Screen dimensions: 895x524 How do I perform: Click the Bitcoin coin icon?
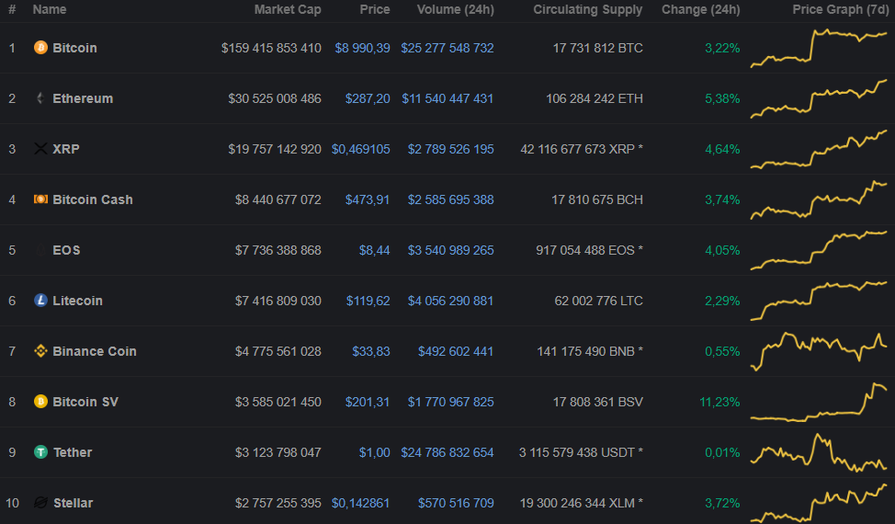coord(40,48)
